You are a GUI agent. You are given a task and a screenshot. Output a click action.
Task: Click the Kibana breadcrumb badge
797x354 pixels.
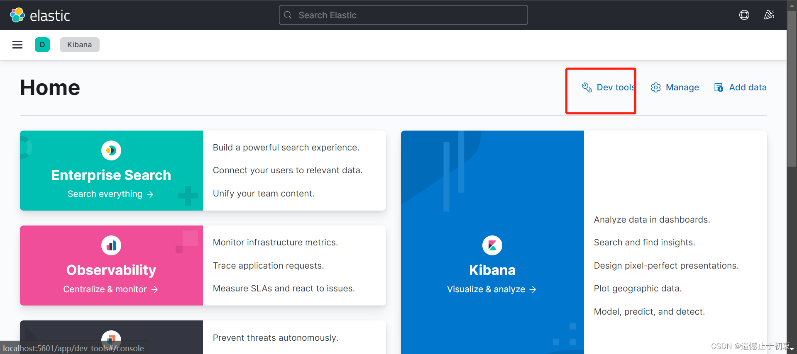click(x=80, y=45)
